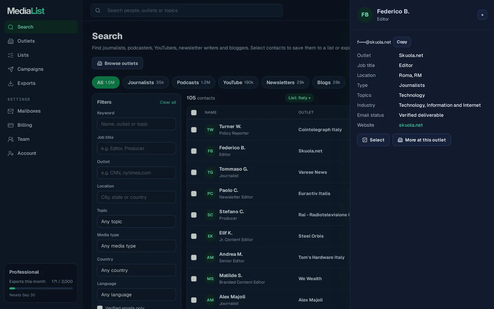Click the MediaList logo
The height and width of the screenshot is (309, 494).
(26, 11)
